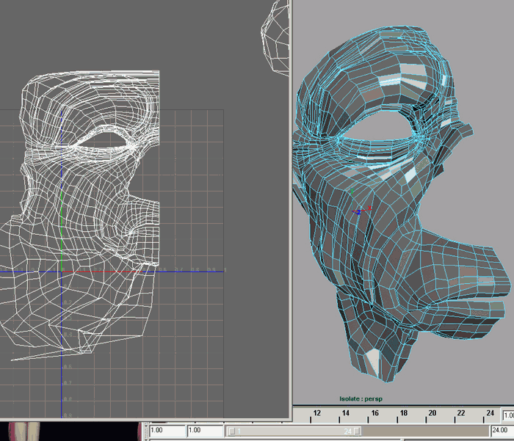Focus the 24.00 playback end field
The image size is (514, 441).
pyautogui.click(x=501, y=431)
